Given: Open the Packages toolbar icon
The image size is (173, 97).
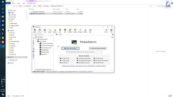Looking at the screenshot, I should click(80, 30).
